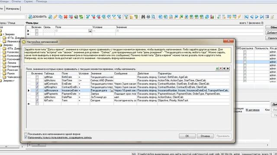Click the pencil edit record icon
277x155 pixels.
[x=55, y=17]
